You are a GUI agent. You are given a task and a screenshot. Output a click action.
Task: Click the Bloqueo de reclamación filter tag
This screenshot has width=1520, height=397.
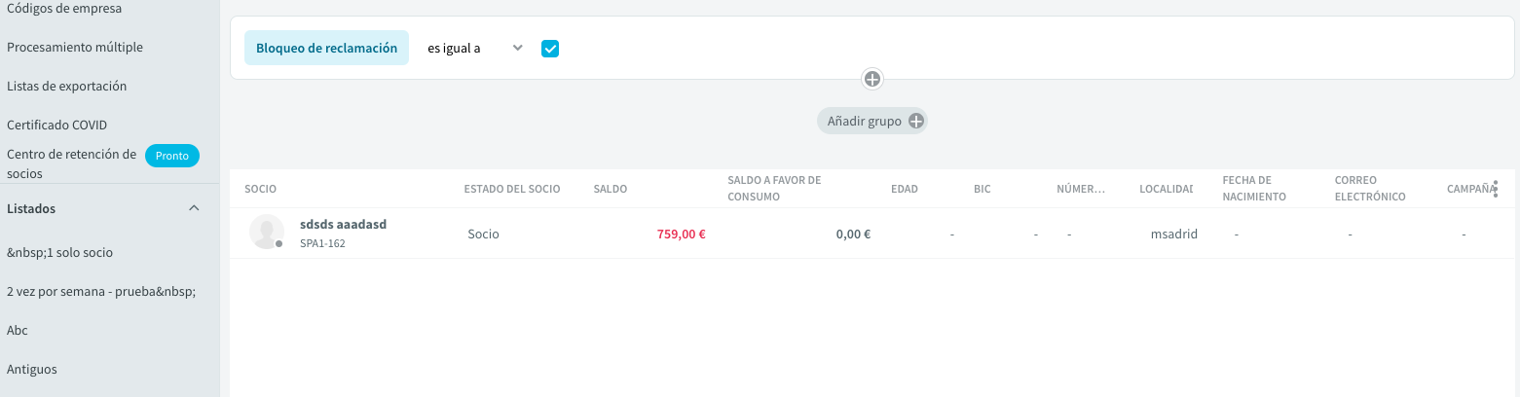click(x=326, y=48)
